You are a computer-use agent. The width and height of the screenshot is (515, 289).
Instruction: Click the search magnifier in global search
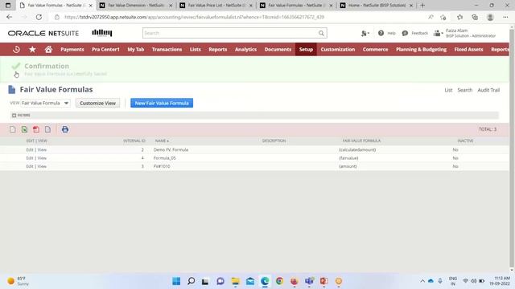[321, 33]
